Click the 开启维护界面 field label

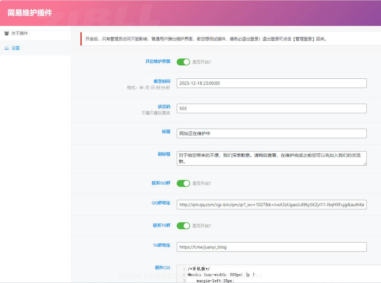tap(158, 62)
